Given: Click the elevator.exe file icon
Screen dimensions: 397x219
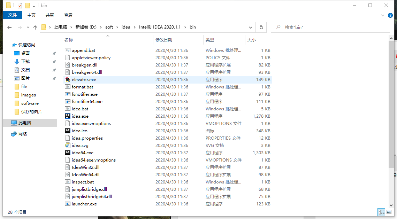Looking at the screenshot, I should tap(68, 79).
